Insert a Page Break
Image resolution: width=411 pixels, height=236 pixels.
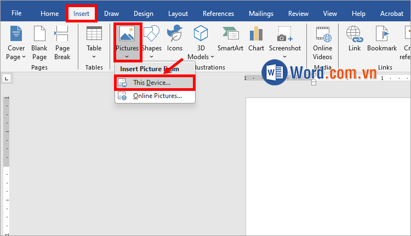click(62, 35)
